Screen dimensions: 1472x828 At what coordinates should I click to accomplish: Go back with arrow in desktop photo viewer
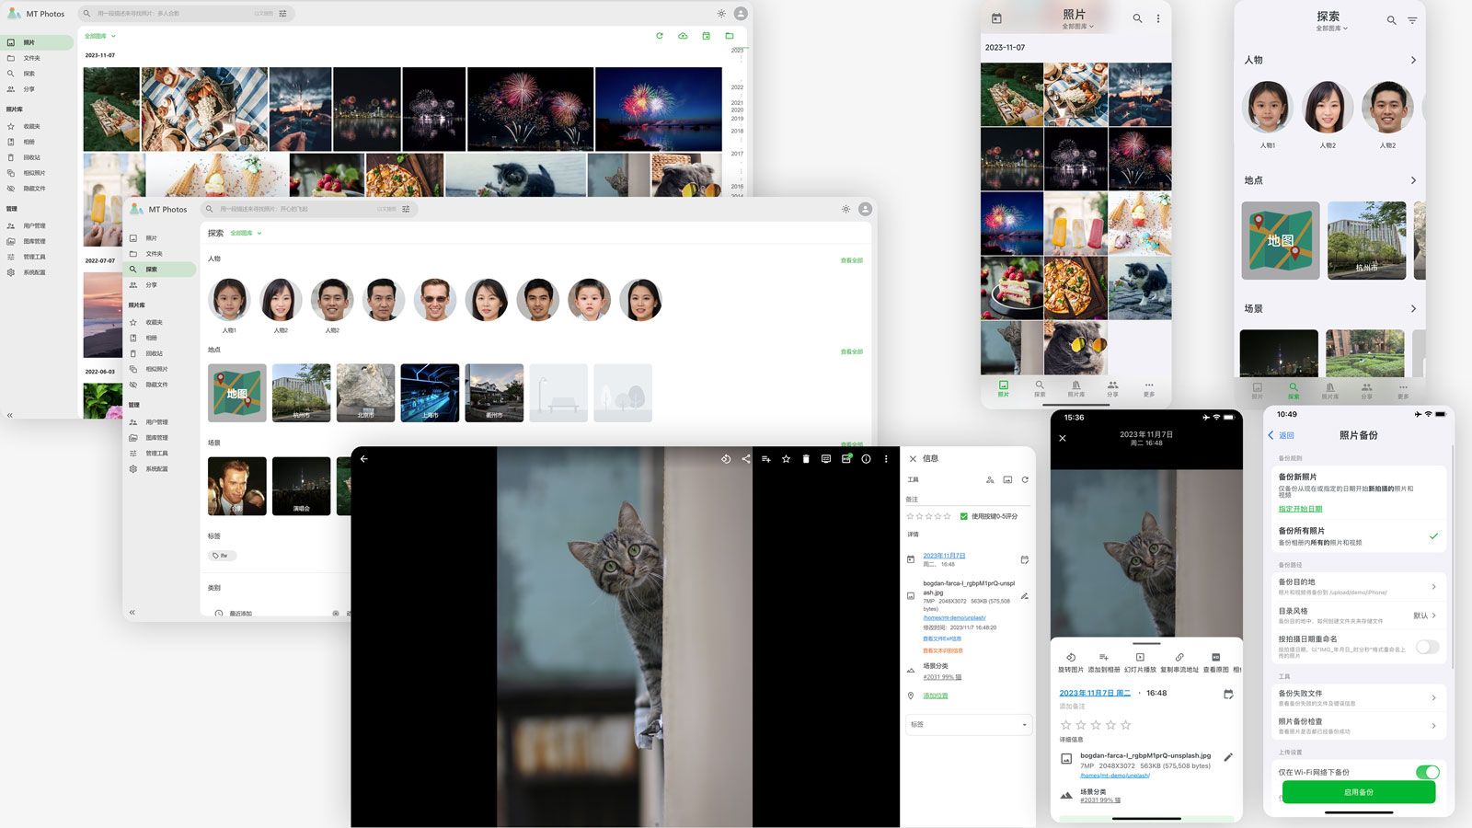tap(364, 458)
